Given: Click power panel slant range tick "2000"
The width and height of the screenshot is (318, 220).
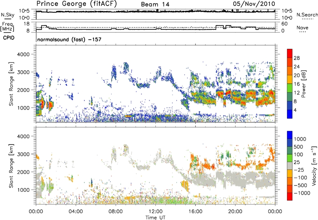Looking at the screenshot, I should pyautogui.click(x=23, y=90).
